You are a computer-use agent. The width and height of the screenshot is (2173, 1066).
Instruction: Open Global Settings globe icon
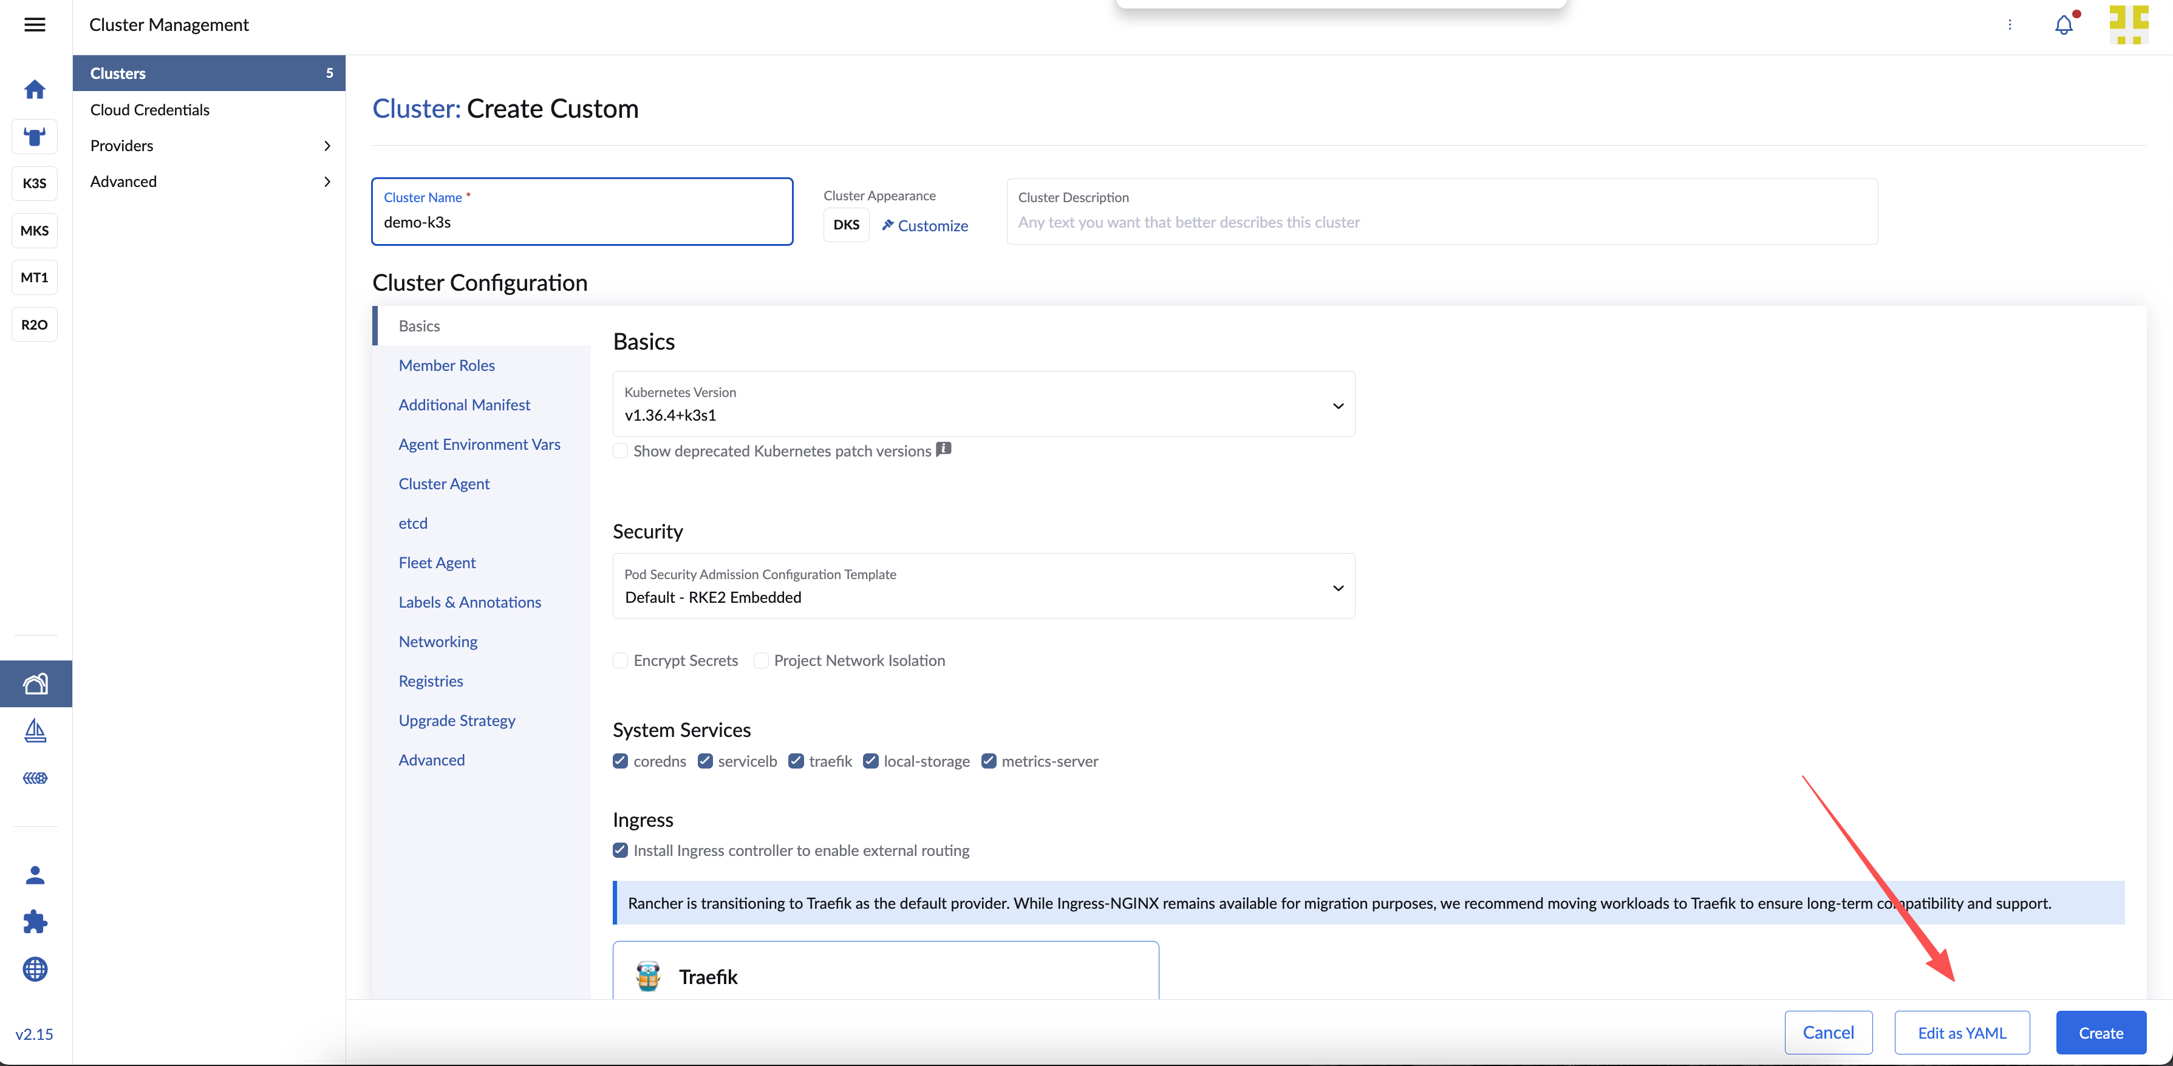35,969
